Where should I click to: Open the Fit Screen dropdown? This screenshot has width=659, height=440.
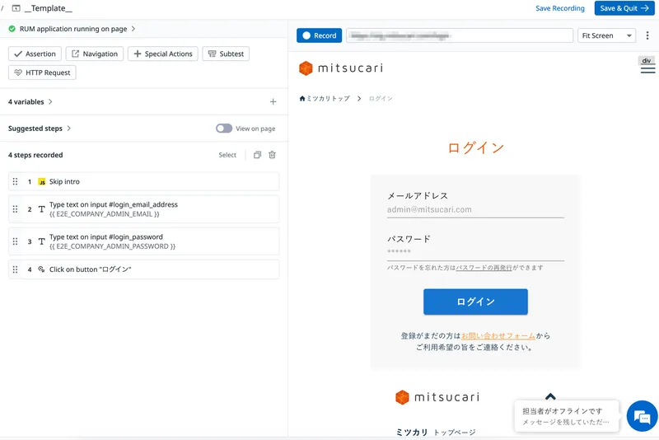click(x=607, y=35)
